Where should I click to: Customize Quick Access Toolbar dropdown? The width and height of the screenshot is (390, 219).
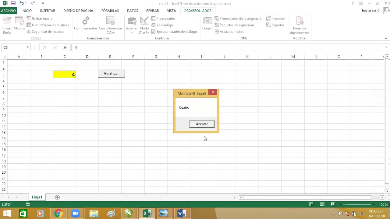(x=43, y=3)
